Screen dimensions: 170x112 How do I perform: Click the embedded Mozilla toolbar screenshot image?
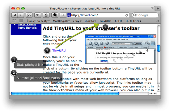pos(121,49)
